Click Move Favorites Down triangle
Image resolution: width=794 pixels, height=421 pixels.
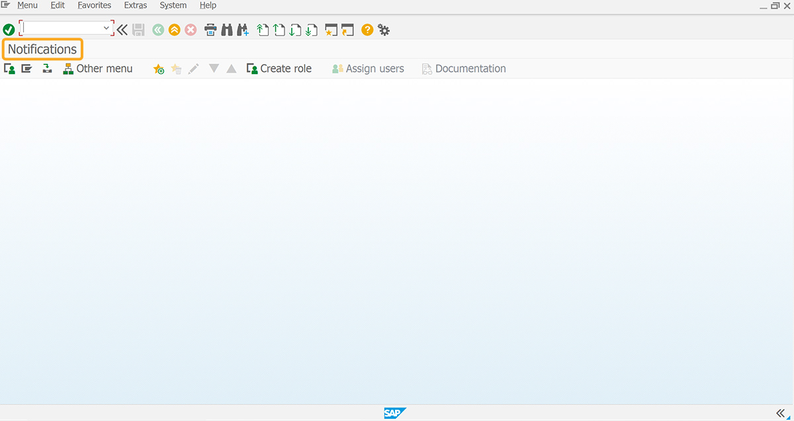214,69
